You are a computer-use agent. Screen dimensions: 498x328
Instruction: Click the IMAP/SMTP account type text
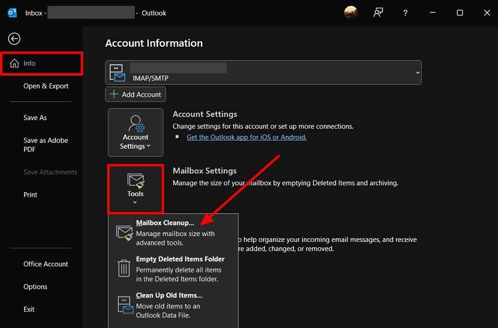pos(151,78)
